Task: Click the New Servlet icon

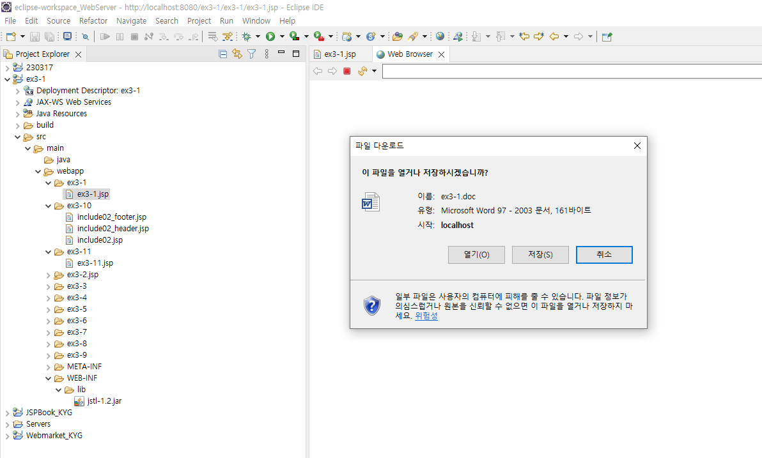Action: (x=371, y=36)
